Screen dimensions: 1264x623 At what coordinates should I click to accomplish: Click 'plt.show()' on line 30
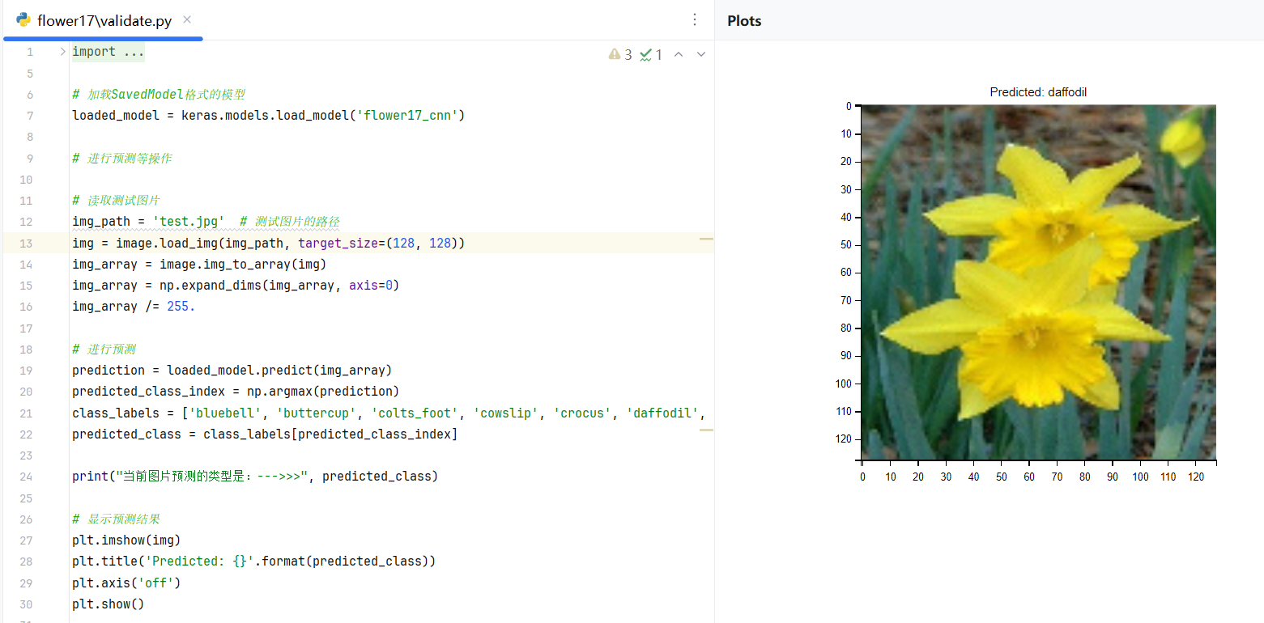point(109,604)
